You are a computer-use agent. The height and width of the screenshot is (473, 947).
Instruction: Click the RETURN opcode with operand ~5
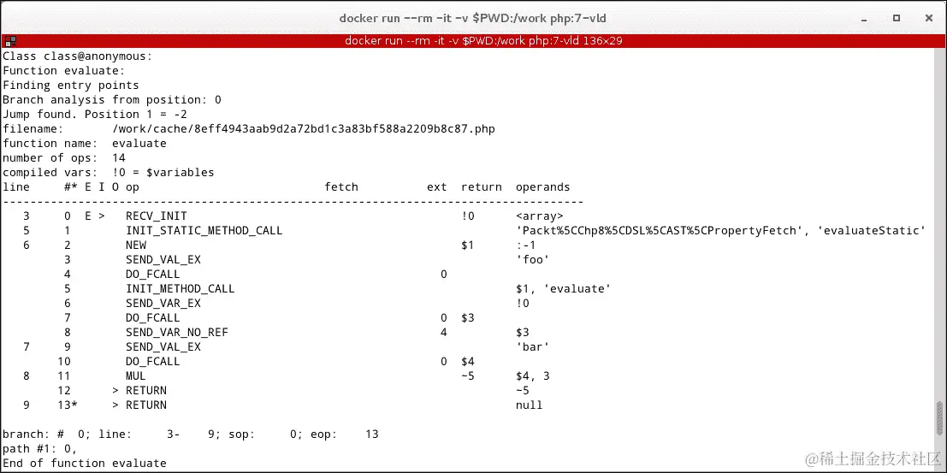tap(146, 390)
